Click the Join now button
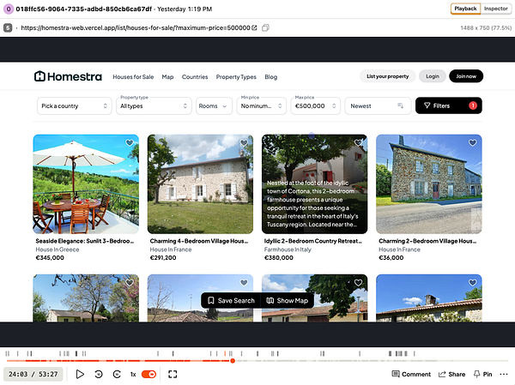 [x=466, y=76]
